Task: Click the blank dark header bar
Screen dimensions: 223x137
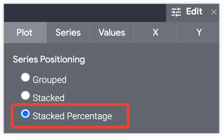Action: [x=85, y=13]
